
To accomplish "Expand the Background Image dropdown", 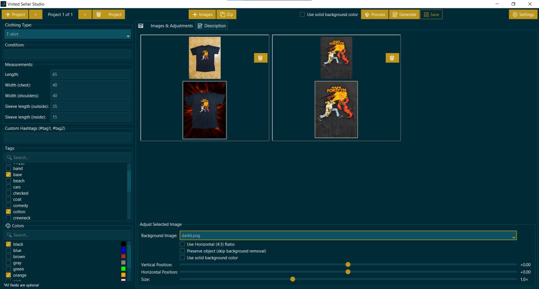I will [x=348, y=236].
